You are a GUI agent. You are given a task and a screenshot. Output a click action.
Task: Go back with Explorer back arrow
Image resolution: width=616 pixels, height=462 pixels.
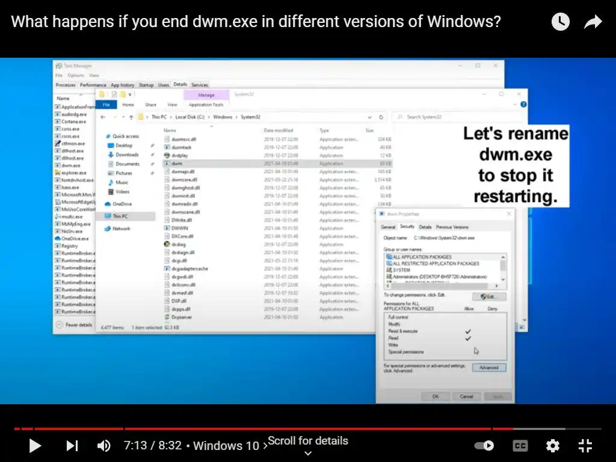coord(103,117)
